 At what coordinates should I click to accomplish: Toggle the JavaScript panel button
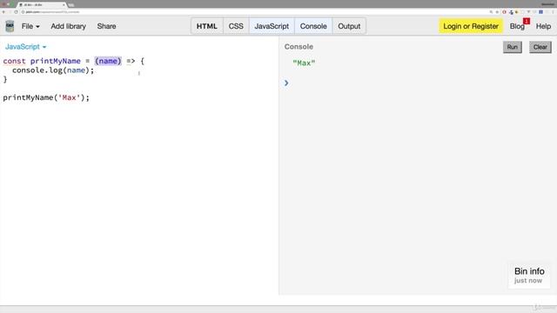coord(272,26)
